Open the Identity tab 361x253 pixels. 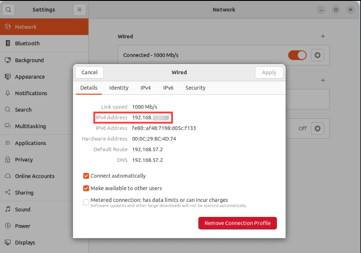(x=119, y=88)
